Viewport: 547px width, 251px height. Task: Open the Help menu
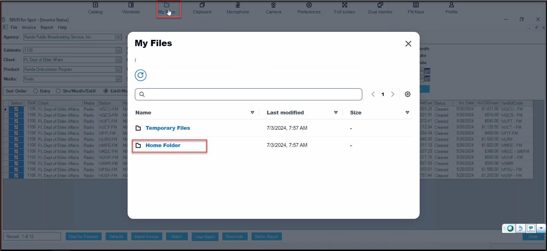pyautogui.click(x=62, y=27)
